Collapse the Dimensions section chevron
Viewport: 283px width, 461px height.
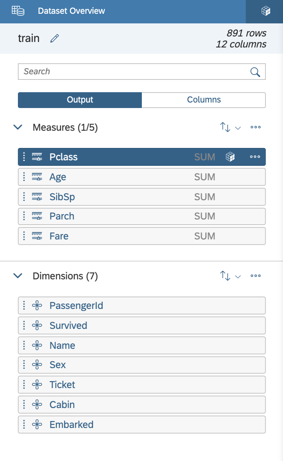(x=18, y=276)
